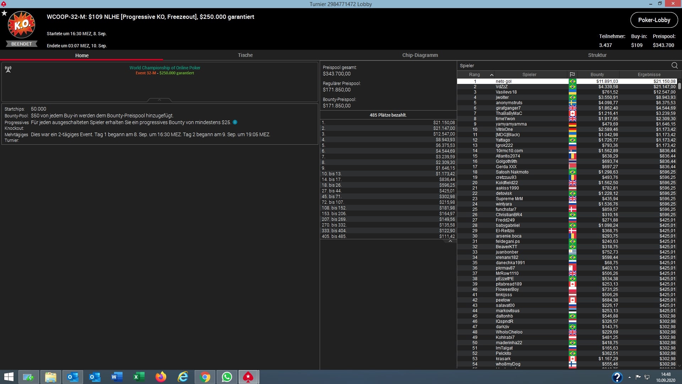
Task: Click the K.O. tournament badge icon
Action: pos(21,25)
